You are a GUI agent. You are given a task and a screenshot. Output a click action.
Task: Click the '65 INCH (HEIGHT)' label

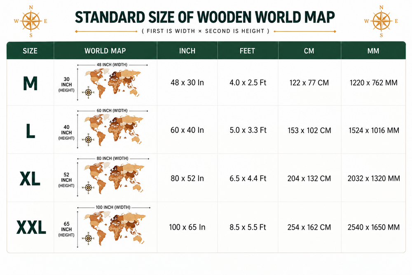point(66,229)
